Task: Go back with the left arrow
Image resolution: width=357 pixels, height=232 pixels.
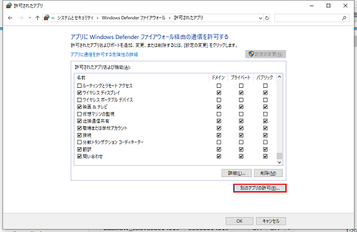Action: (10, 18)
